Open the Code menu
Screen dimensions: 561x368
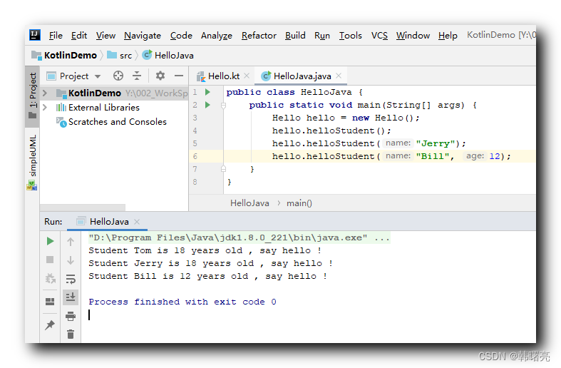pos(181,36)
